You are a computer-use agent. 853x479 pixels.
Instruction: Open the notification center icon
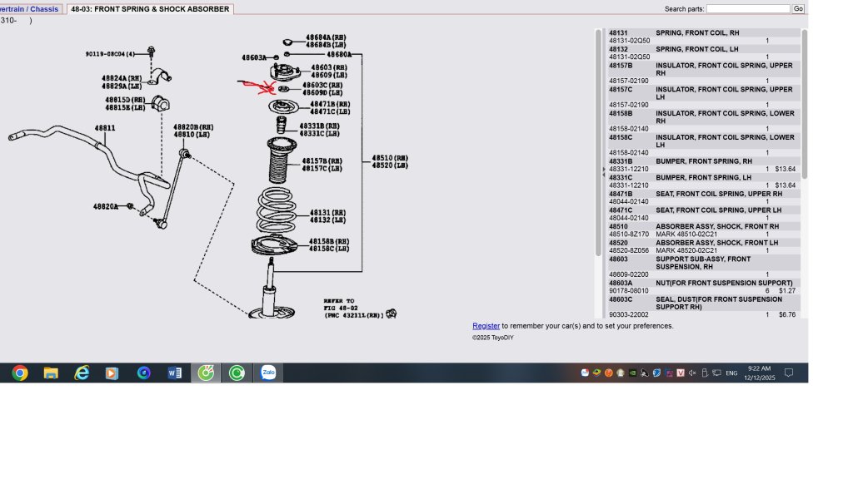click(x=789, y=373)
